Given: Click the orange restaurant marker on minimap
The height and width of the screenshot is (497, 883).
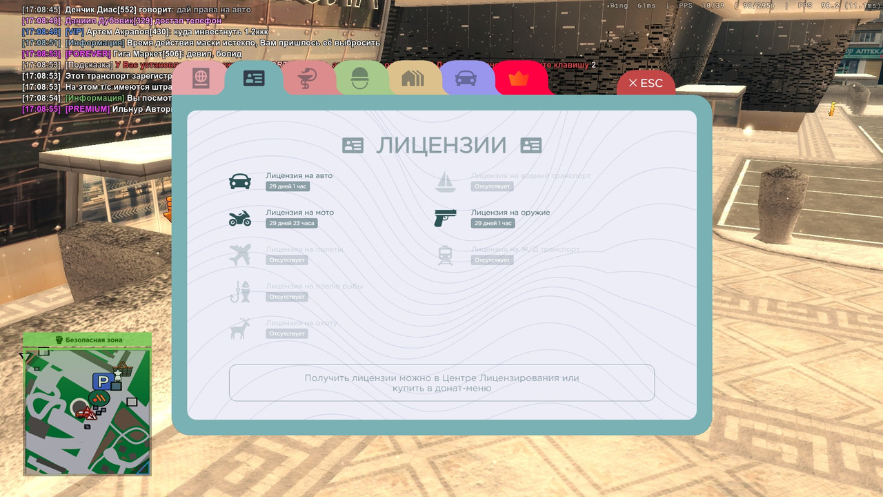Looking at the screenshot, I should pos(99,398).
